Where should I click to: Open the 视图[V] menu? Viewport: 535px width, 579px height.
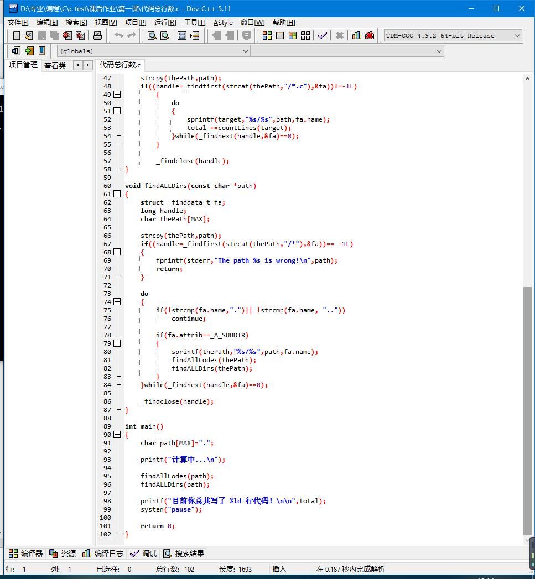point(106,23)
